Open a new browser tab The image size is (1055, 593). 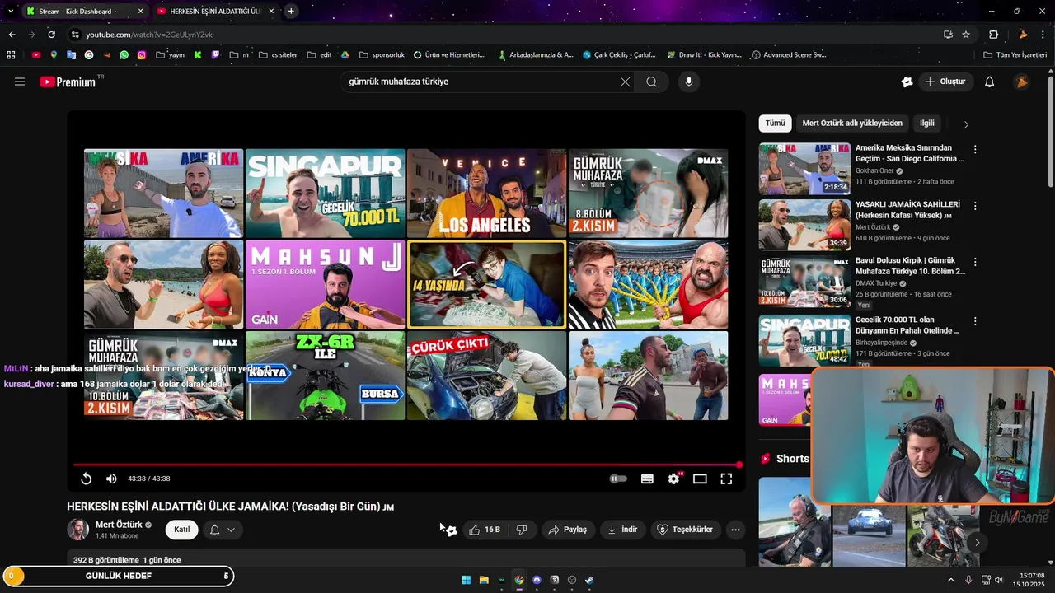click(x=291, y=11)
